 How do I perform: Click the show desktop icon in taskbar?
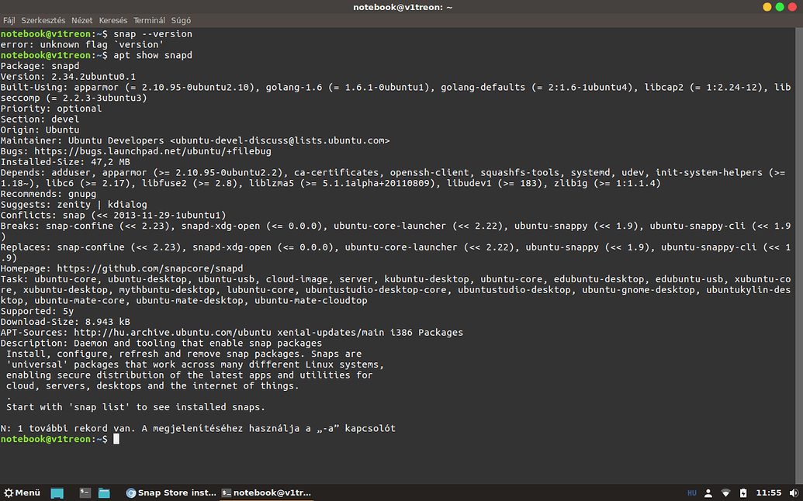tap(57, 492)
